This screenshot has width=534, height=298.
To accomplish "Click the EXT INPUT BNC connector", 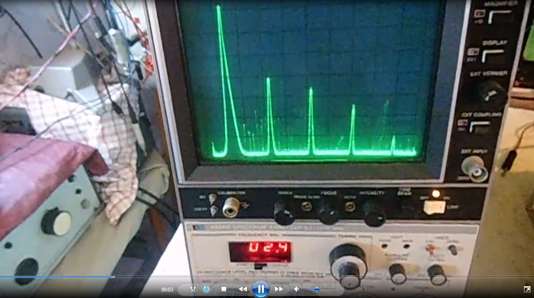I will tap(475, 169).
